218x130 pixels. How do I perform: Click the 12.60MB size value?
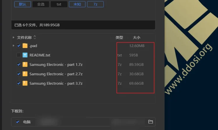[137, 46]
